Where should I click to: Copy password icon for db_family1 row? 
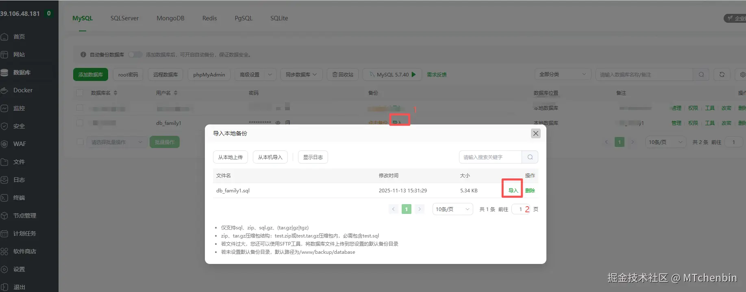[x=287, y=123]
